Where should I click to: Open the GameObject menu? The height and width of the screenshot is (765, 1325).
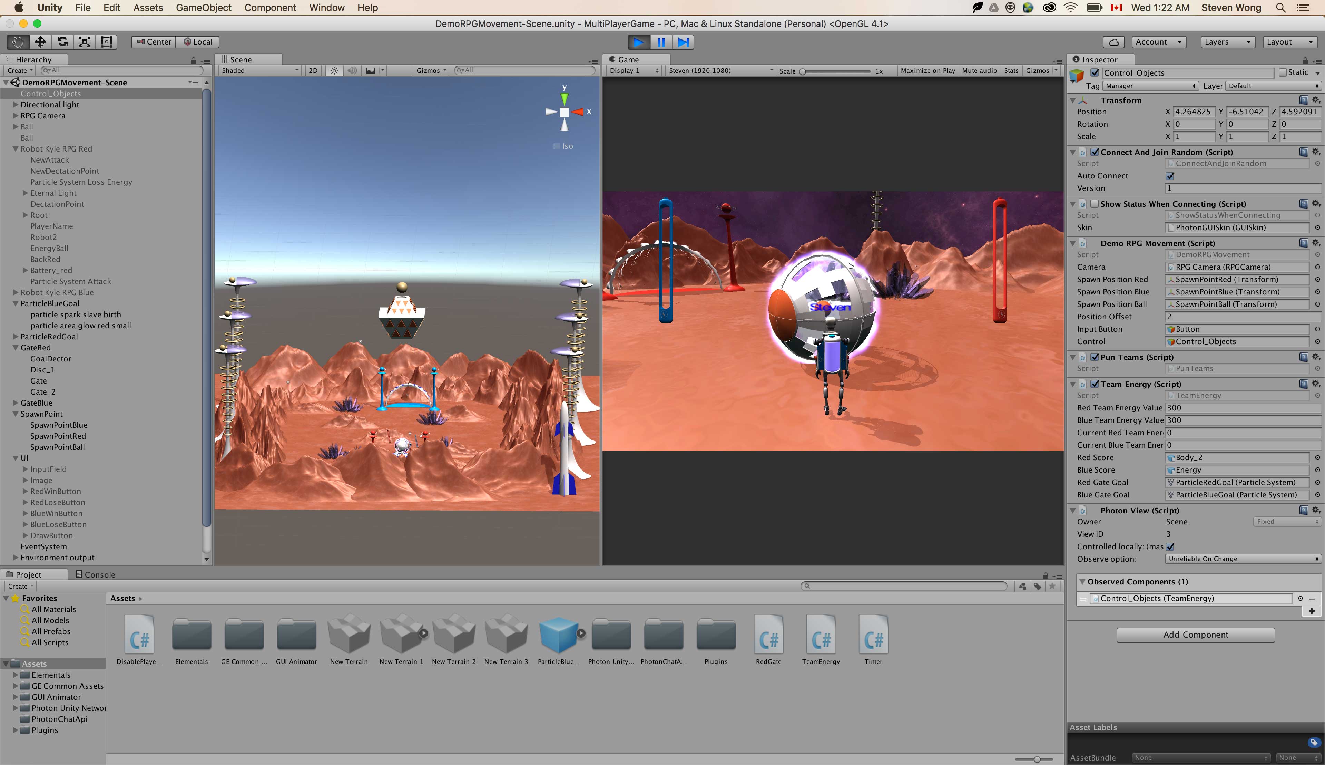click(203, 8)
